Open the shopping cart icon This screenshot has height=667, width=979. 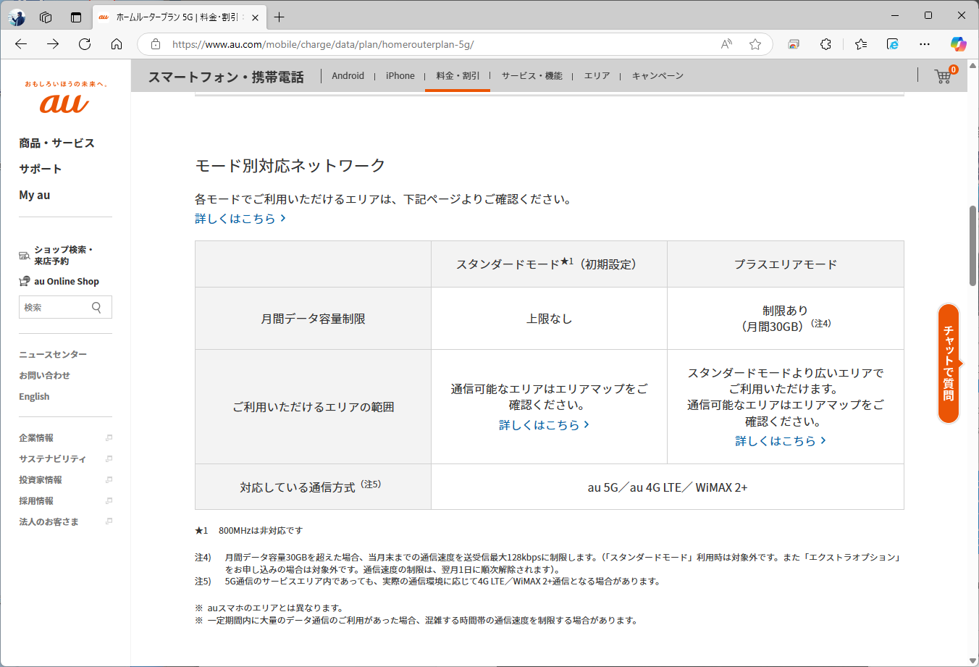pyautogui.click(x=942, y=75)
